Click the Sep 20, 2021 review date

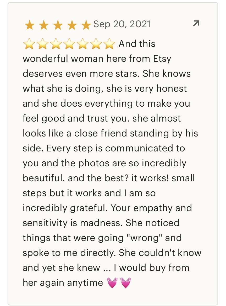coord(122,24)
